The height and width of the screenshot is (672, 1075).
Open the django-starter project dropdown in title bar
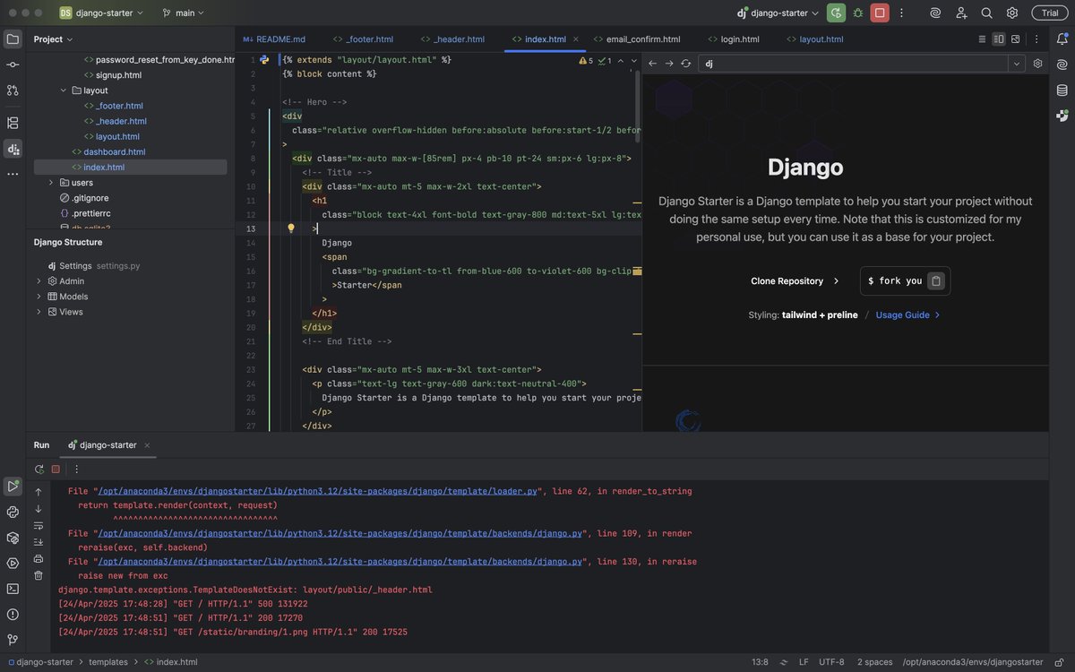coord(101,13)
